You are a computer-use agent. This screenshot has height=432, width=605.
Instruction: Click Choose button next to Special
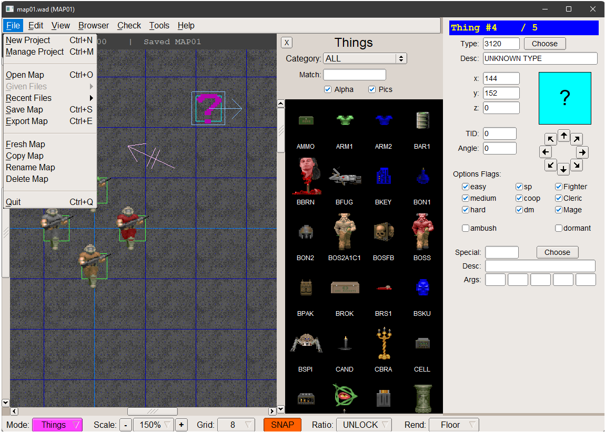[x=558, y=252]
